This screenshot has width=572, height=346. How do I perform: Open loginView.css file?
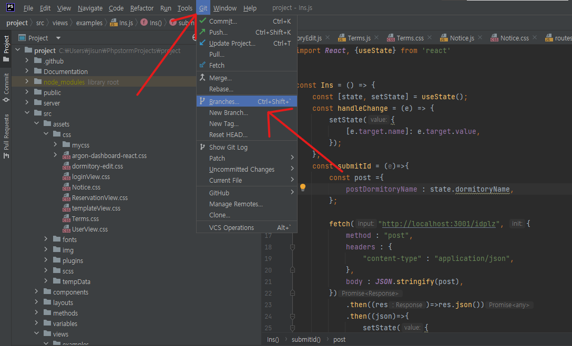[x=90, y=177]
